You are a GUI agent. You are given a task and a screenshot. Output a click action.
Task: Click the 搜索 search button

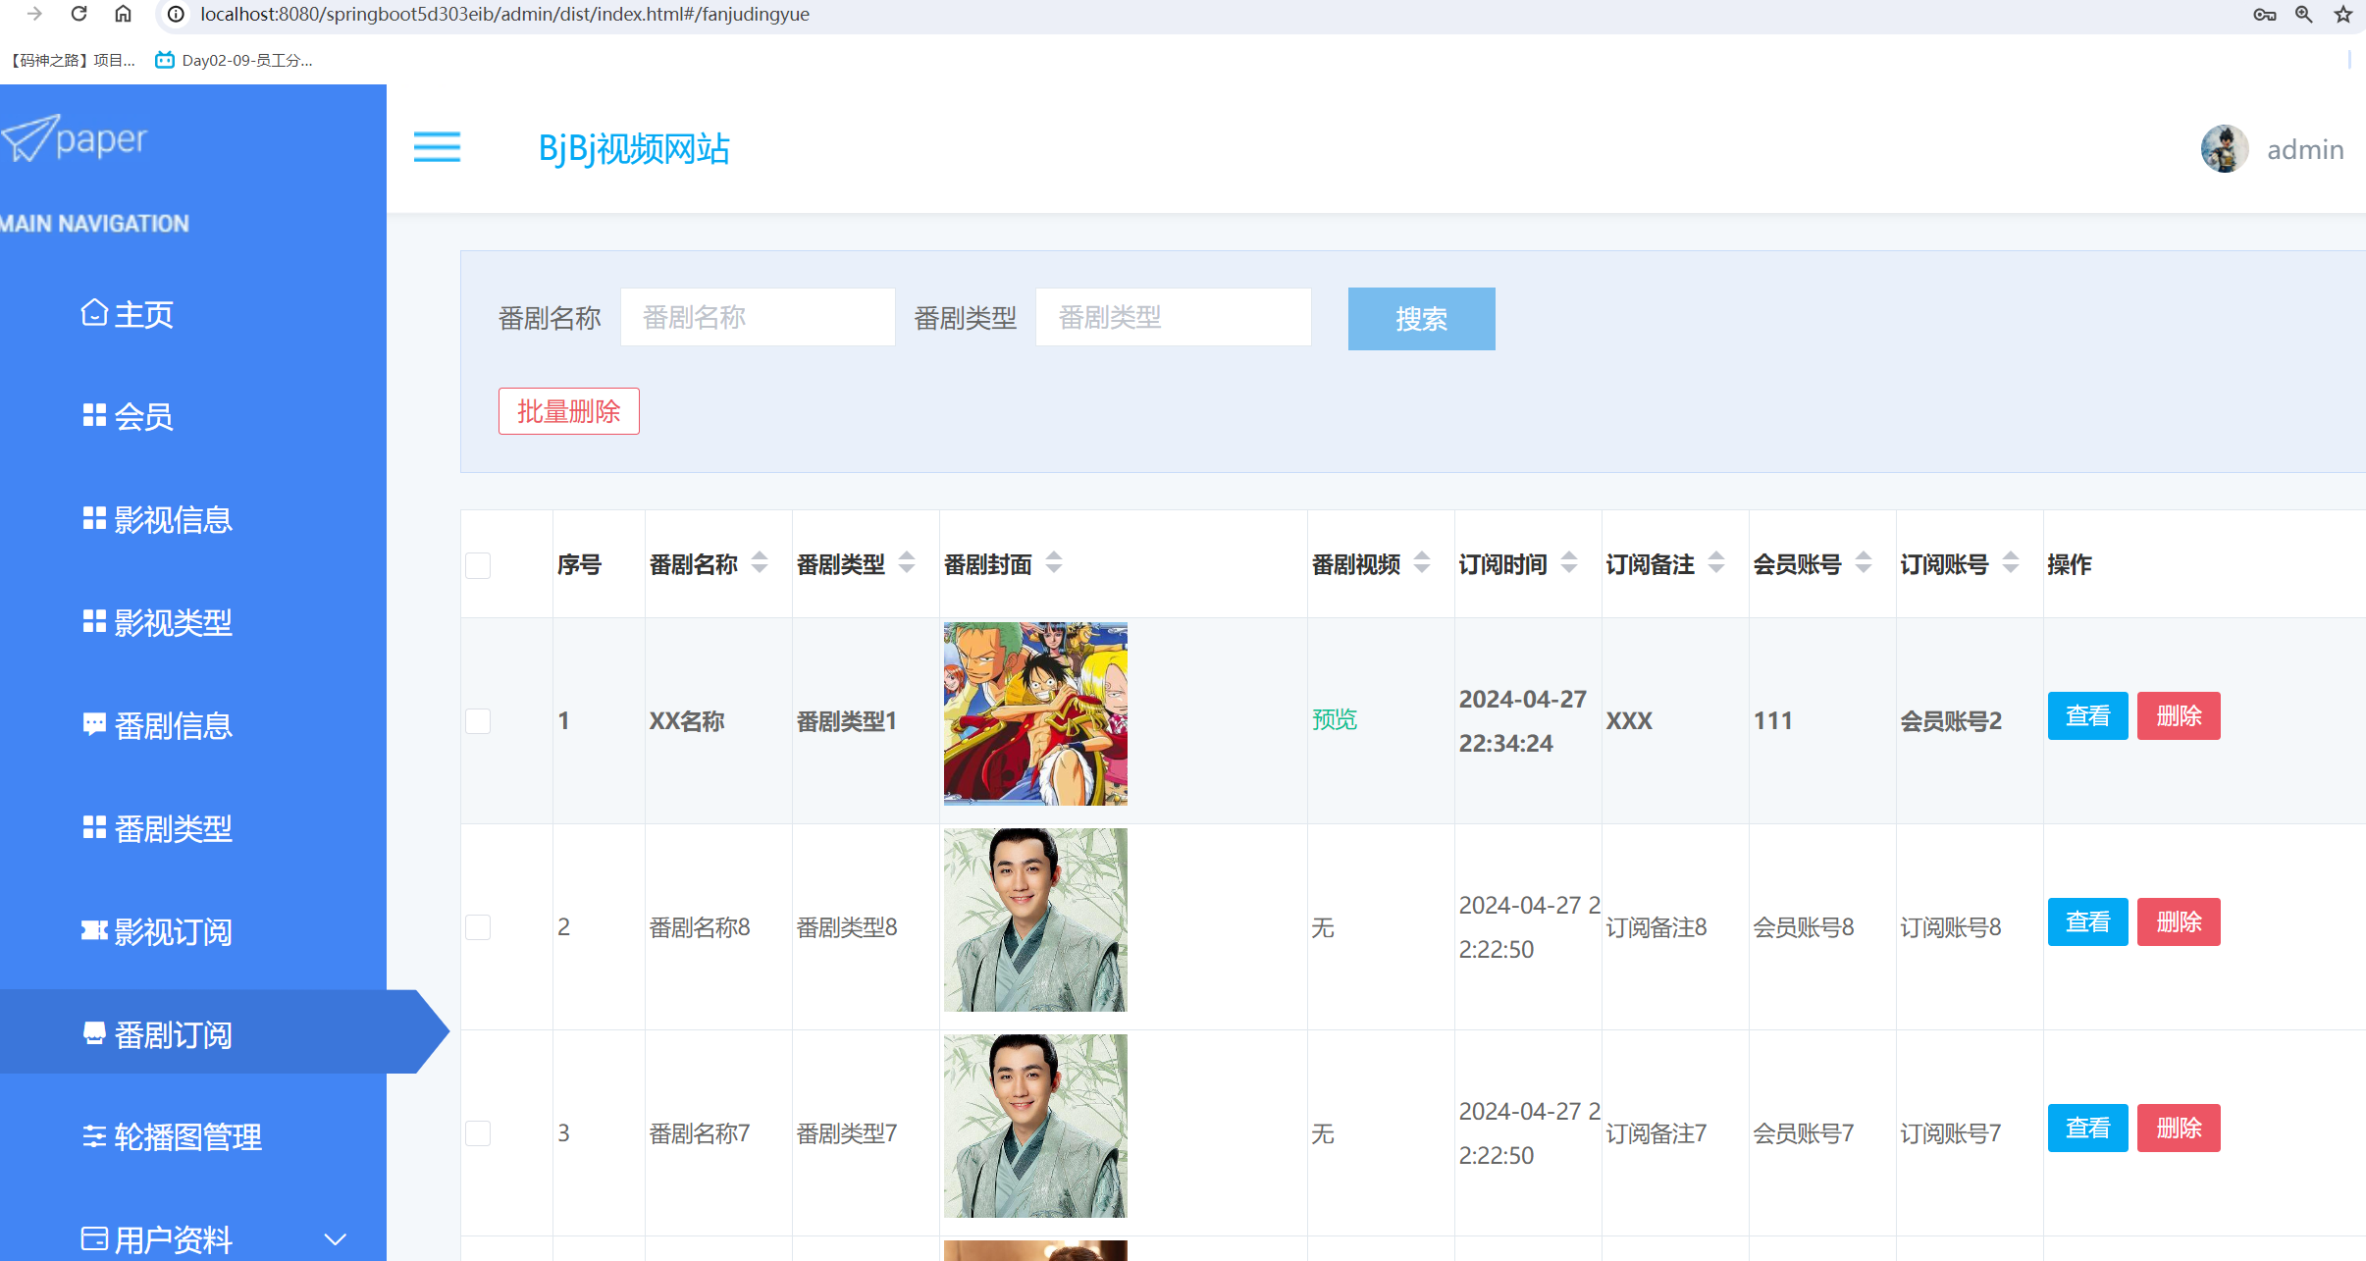click(x=1421, y=319)
